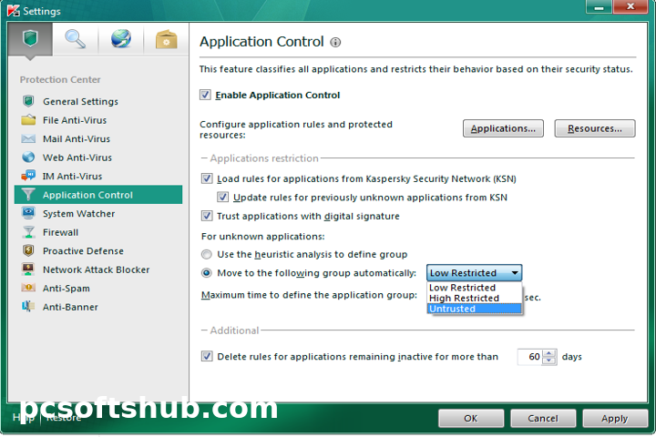Image resolution: width=656 pixels, height=437 pixels.
Task: Open Anti-Spam settings in sidebar
Action: tap(98, 288)
